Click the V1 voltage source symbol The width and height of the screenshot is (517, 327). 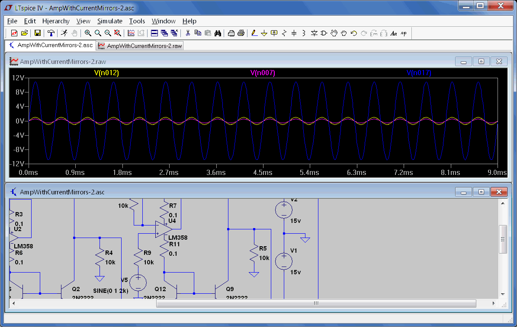click(x=284, y=261)
